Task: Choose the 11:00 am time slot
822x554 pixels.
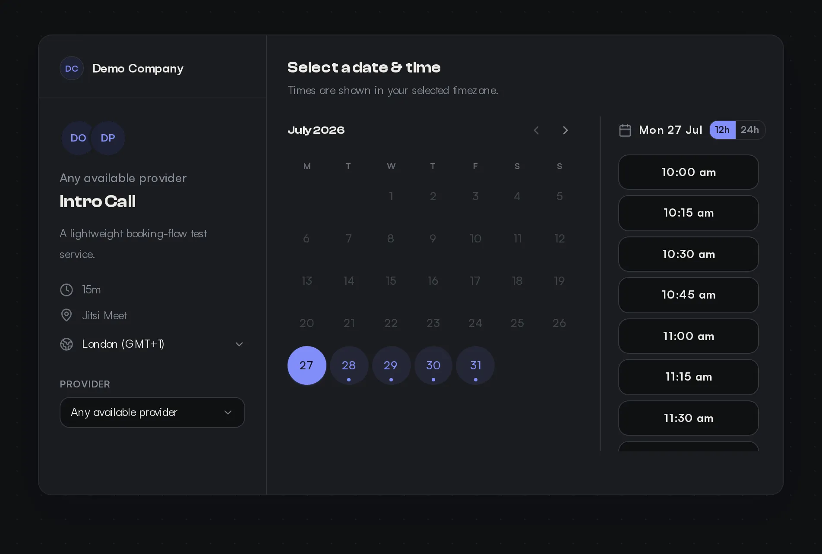Action: (689, 336)
